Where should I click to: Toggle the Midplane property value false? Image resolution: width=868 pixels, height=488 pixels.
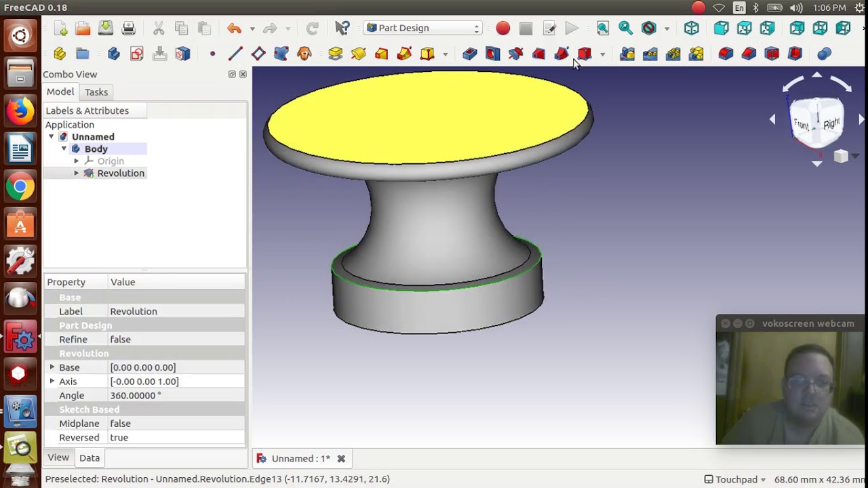(x=176, y=424)
